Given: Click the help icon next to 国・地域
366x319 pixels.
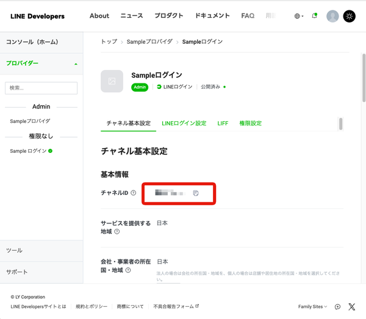Looking at the screenshot, I should point(128,270).
